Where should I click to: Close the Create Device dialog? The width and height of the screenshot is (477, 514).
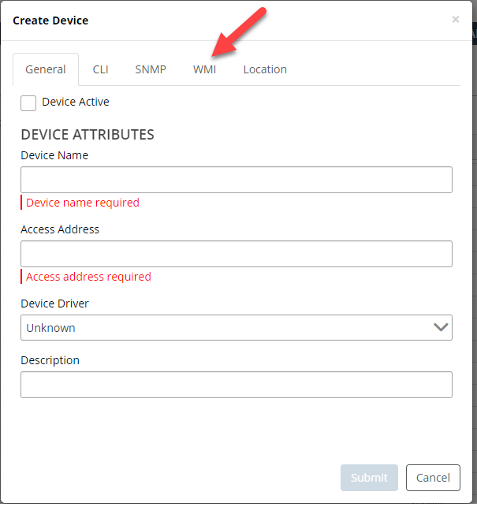(x=455, y=20)
